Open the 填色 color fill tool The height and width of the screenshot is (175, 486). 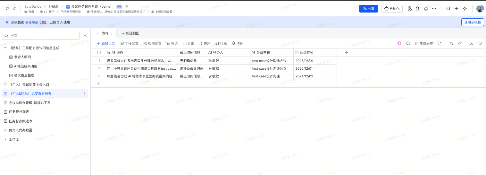point(237,43)
